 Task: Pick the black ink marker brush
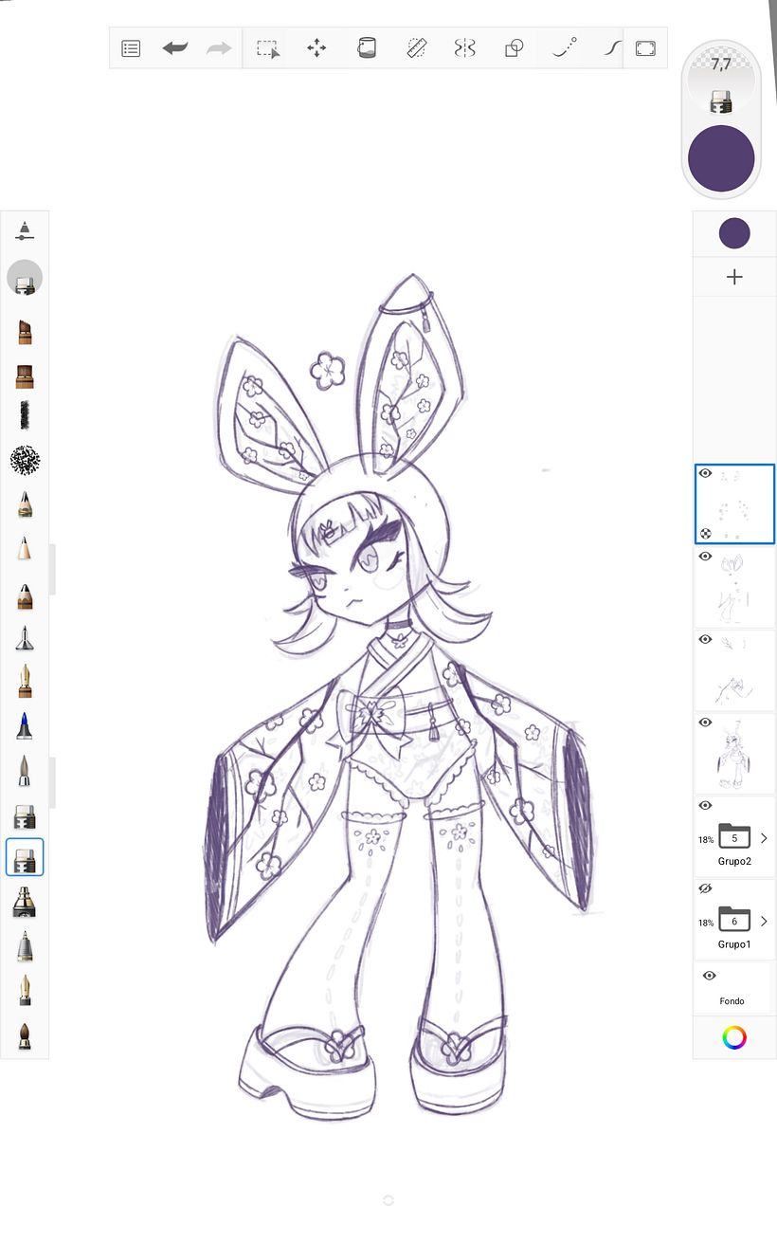25,902
